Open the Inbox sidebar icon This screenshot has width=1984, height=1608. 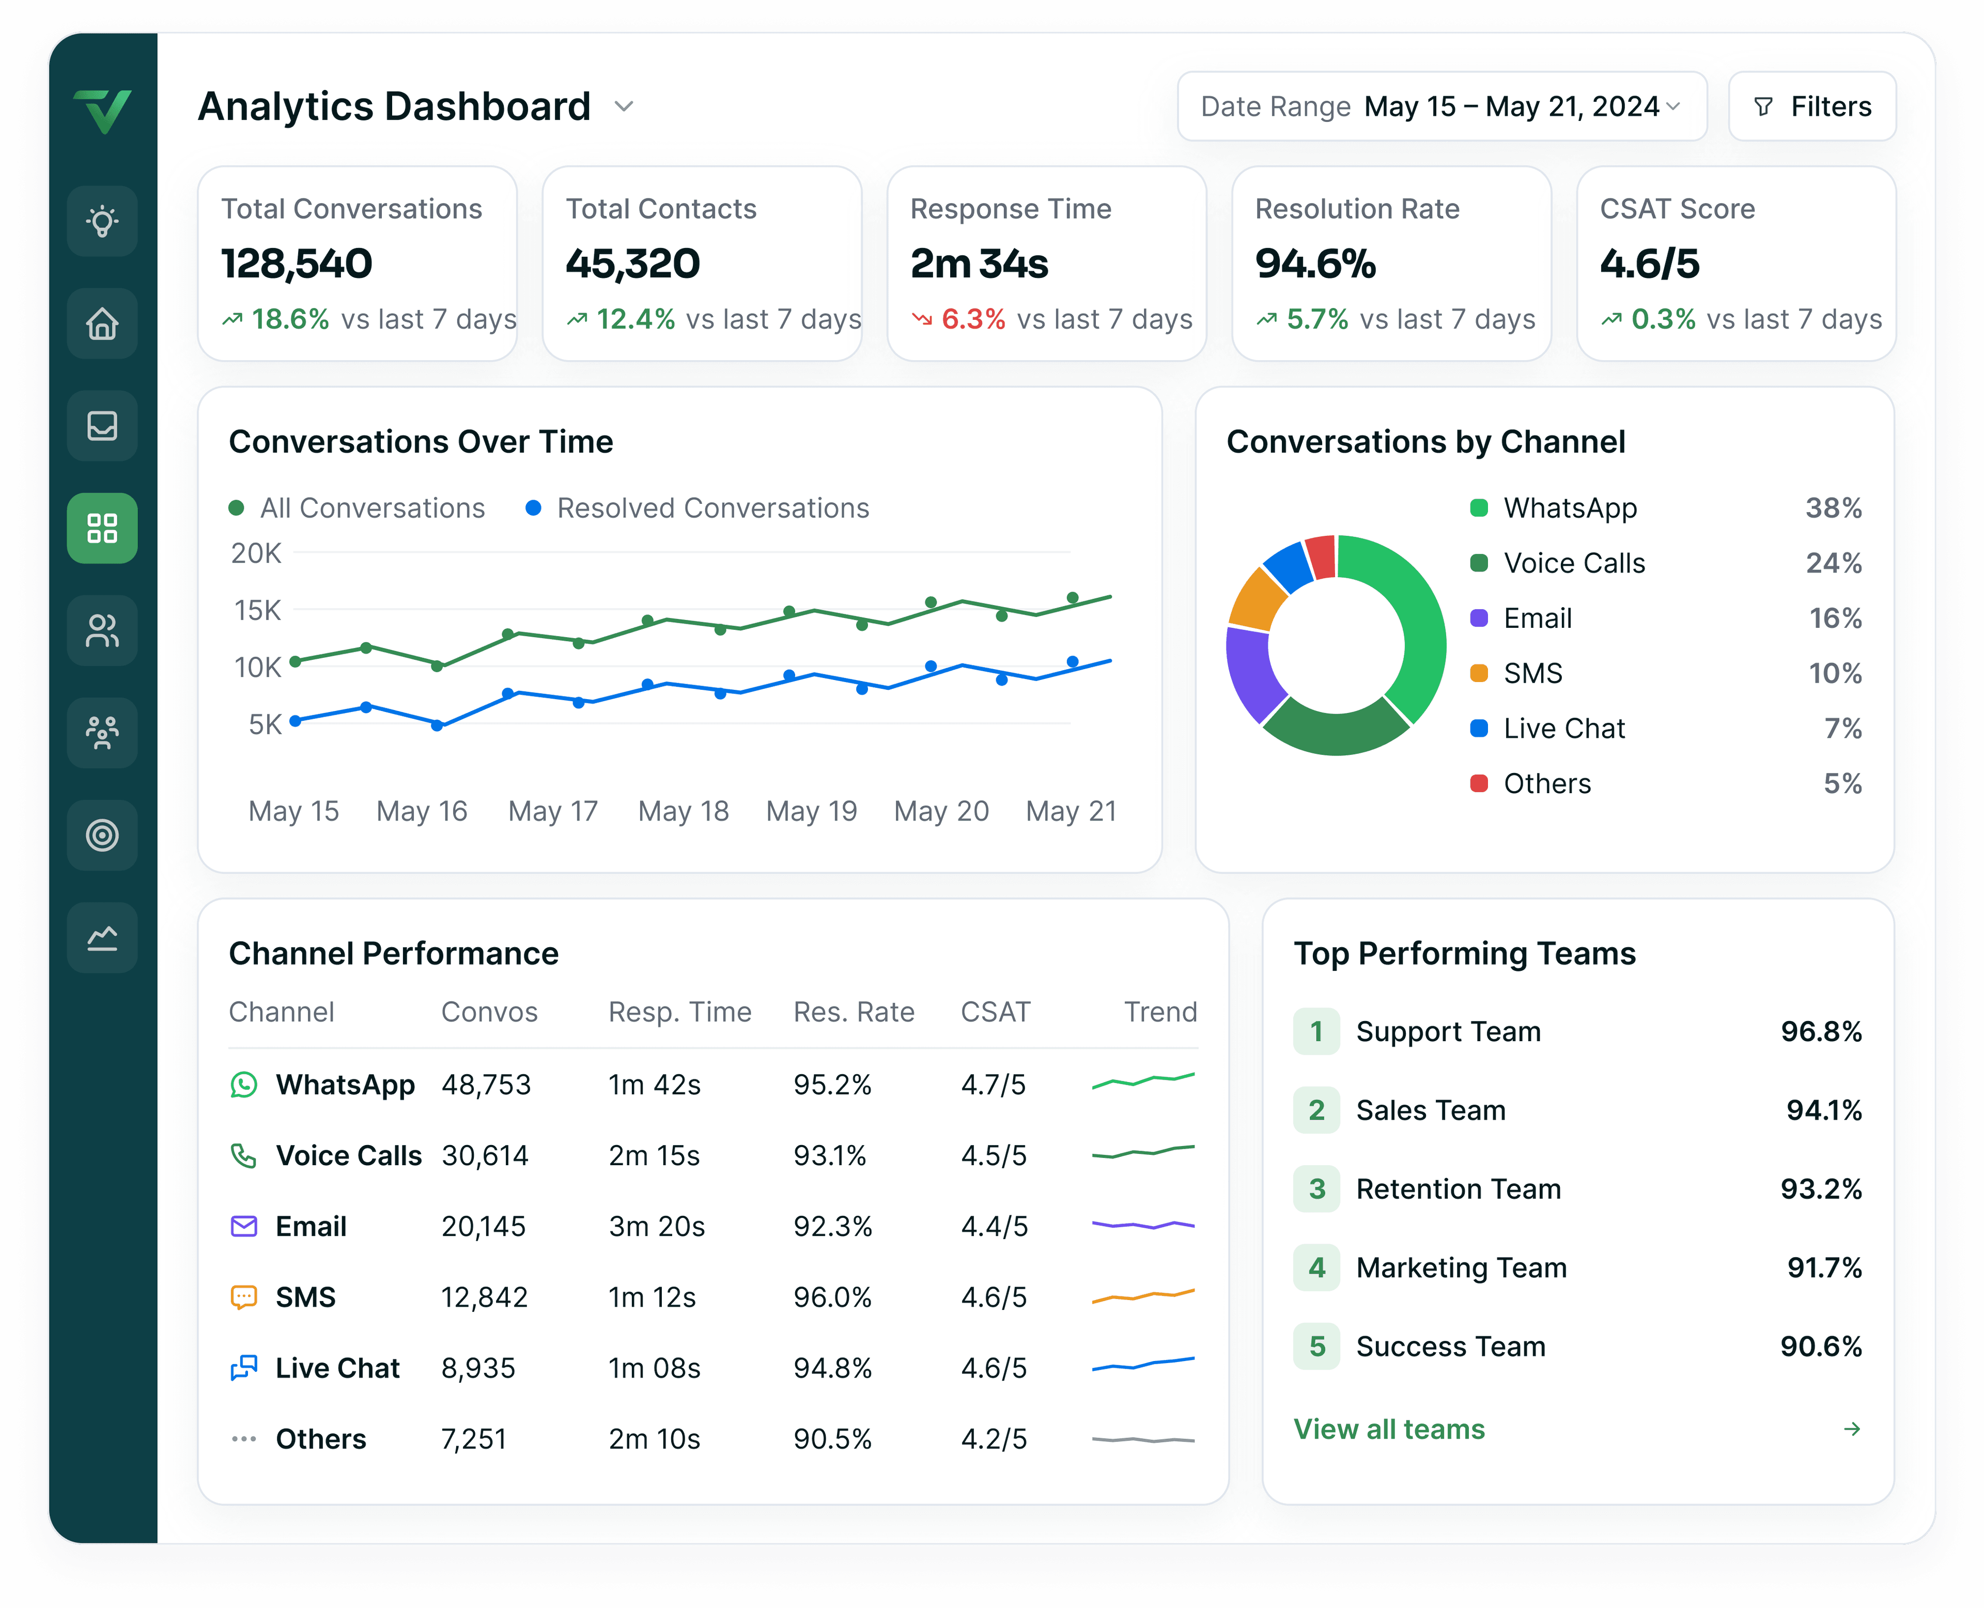(102, 426)
